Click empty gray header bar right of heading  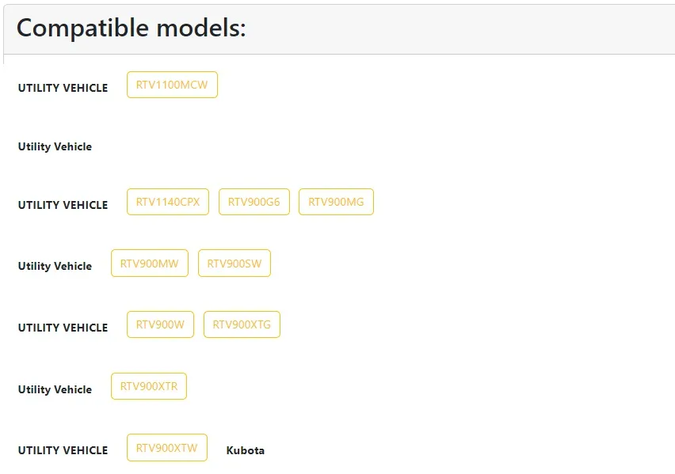[x=460, y=29]
